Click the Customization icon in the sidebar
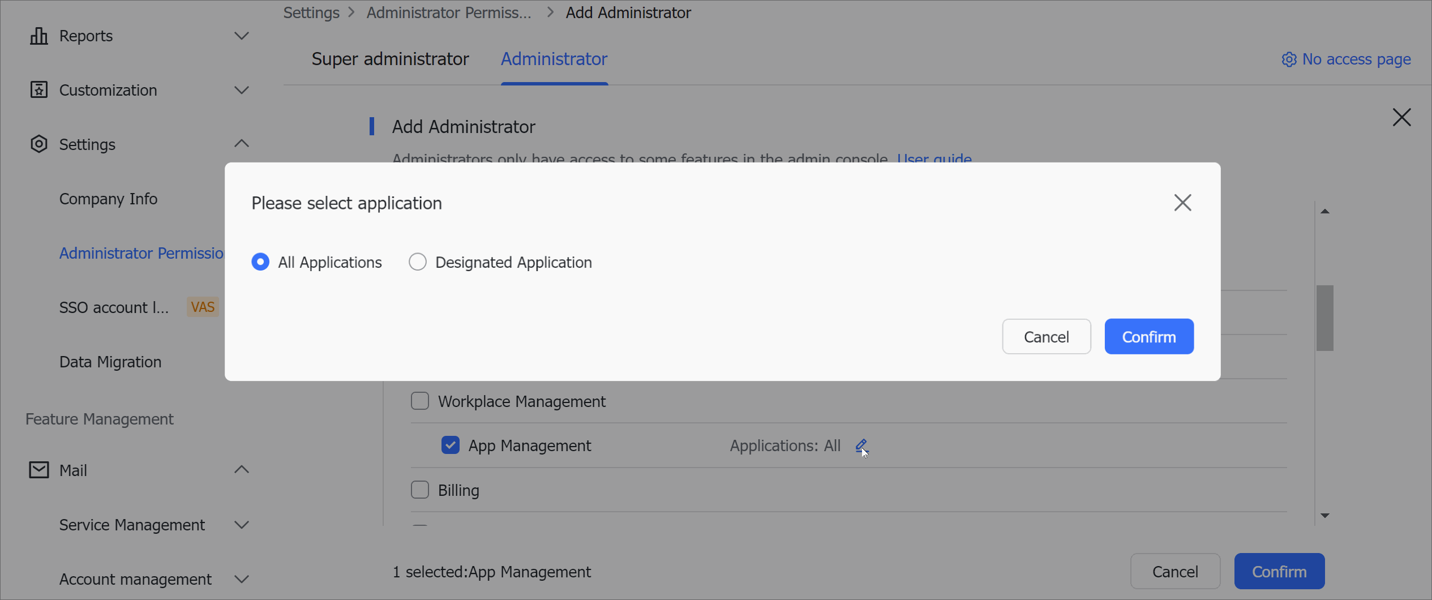1432x600 pixels. tap(38, 90)
